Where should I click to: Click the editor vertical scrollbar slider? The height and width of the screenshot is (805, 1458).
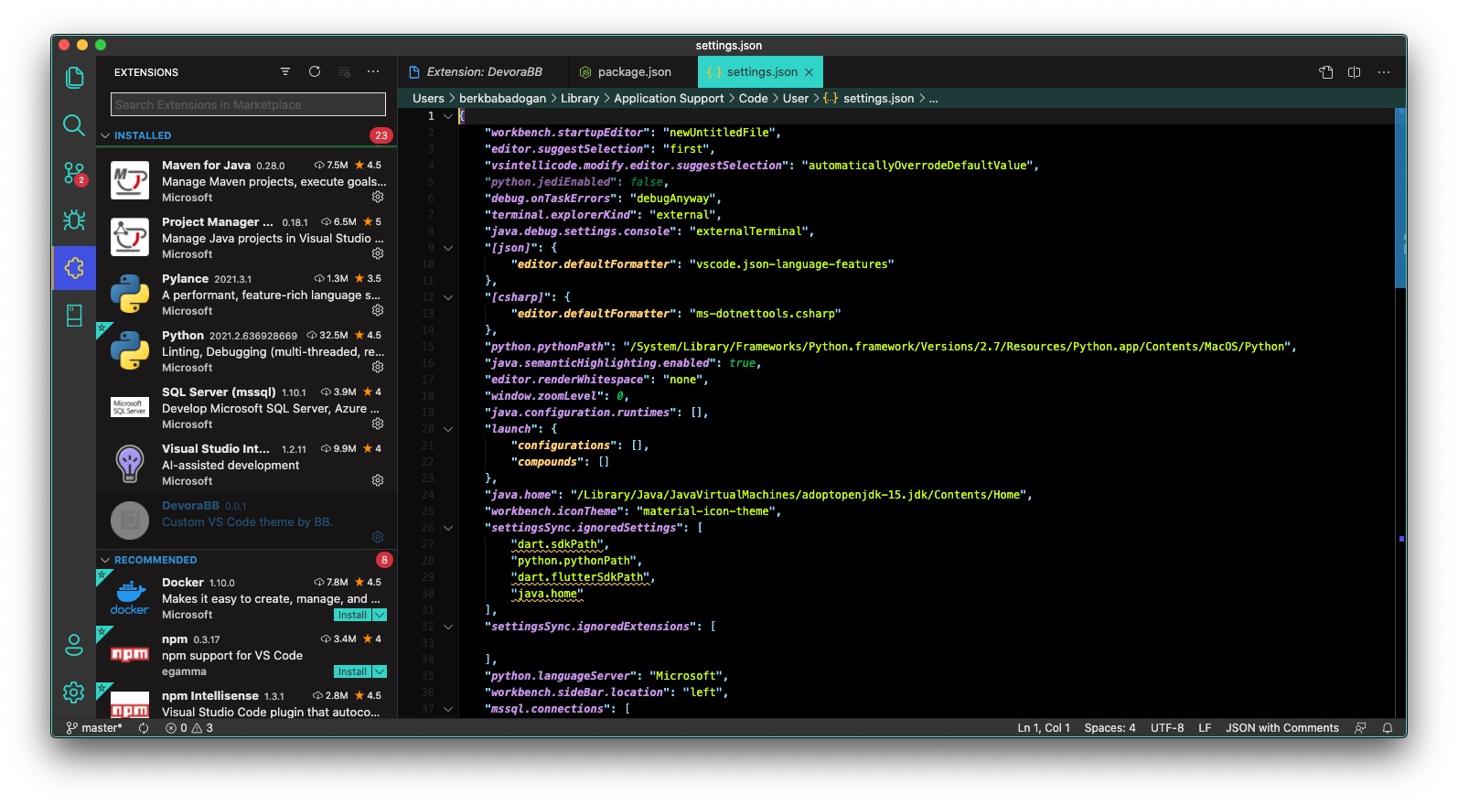(1400, 199)
